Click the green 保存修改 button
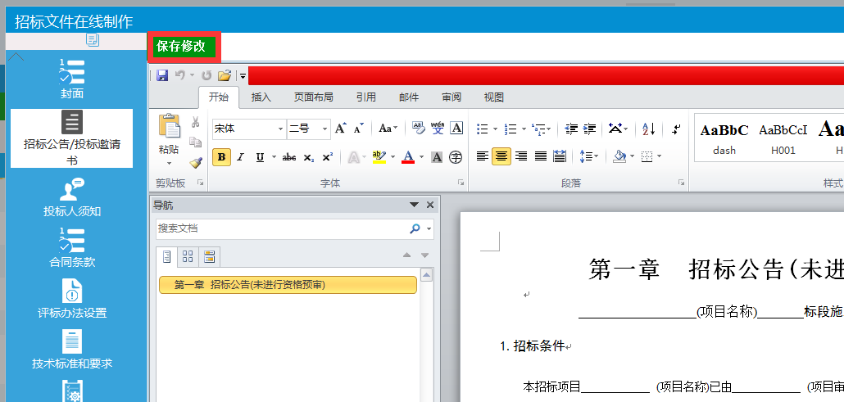 184,47
